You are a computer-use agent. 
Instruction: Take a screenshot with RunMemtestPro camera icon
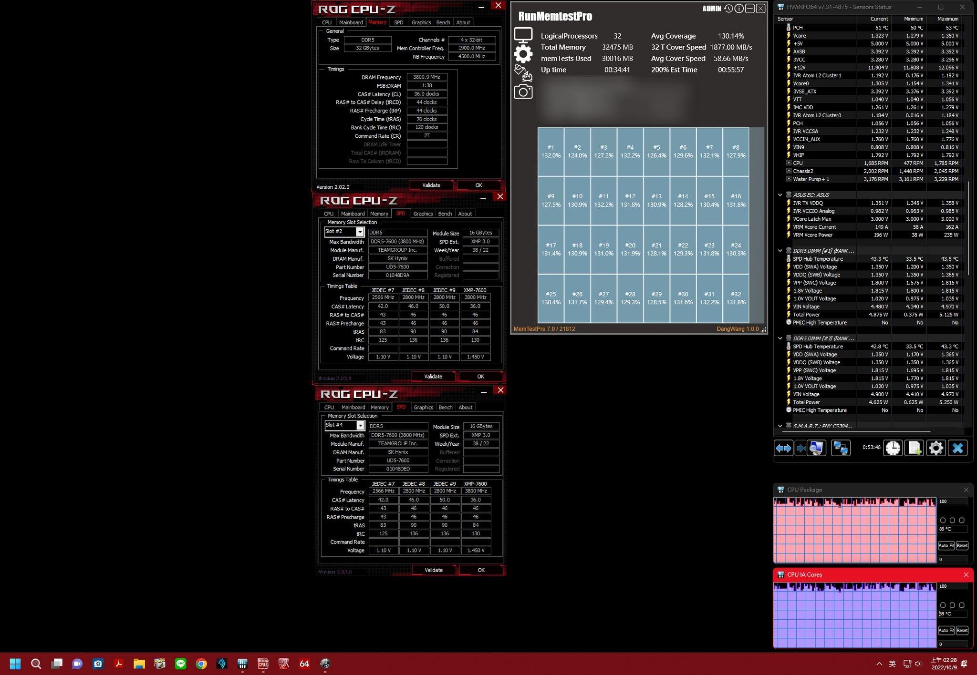point(523,92)
